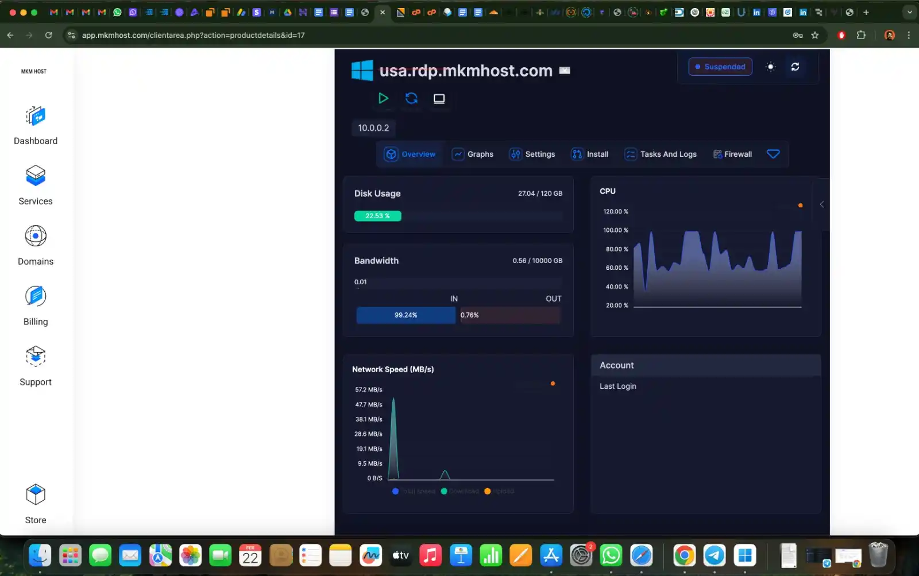Open the browser Extensions puzzle icon

pos(860,35)
